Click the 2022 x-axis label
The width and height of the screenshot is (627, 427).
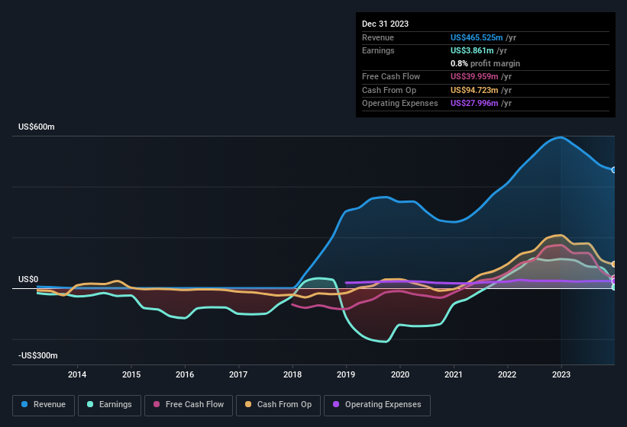point(507,374)
